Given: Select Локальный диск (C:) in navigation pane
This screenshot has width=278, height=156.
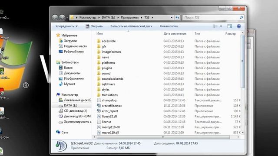Looking at the screenshot, I should click(x=77, y=100).
